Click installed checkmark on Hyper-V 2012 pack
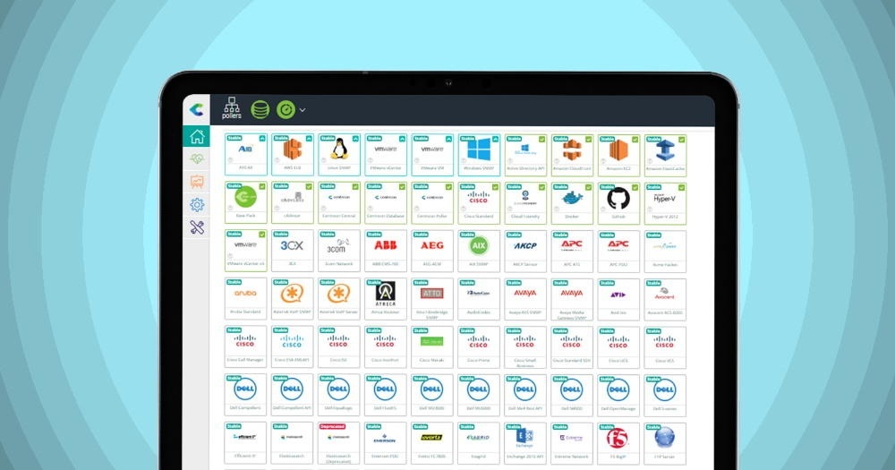 [682, 187]
